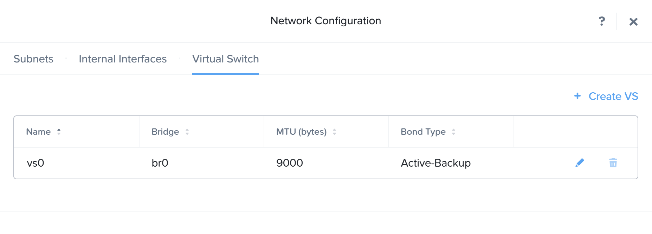Viewport: 652px width, 234px height.
Task: Select the Virtual Switch tab
Action: (x=225, y=59)
